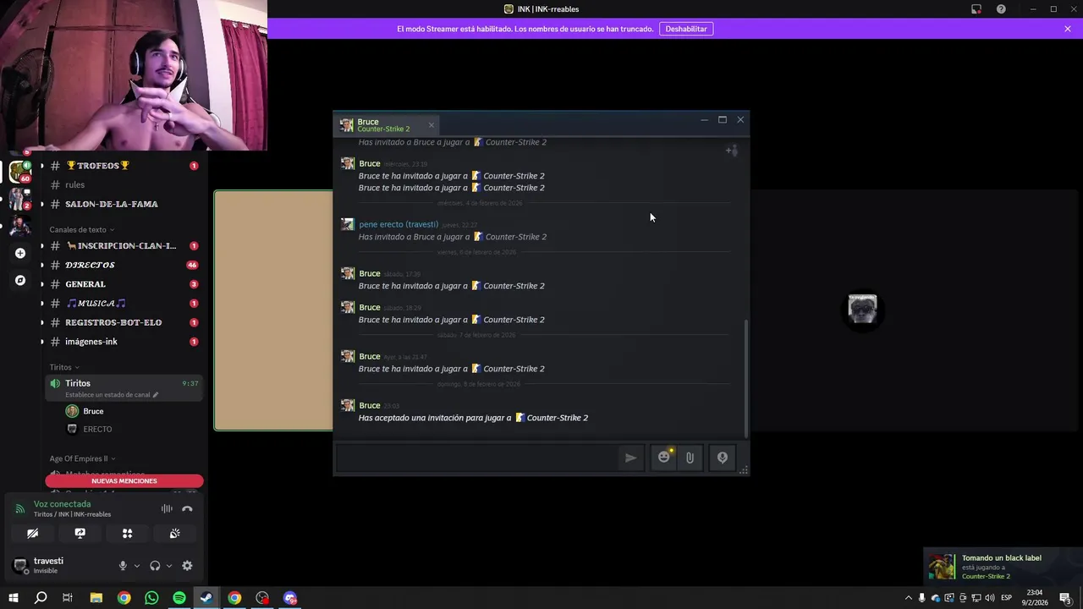1083x609 pixels.
Task: Open the Steam chat emoticon picker
Action: [664, 458]
